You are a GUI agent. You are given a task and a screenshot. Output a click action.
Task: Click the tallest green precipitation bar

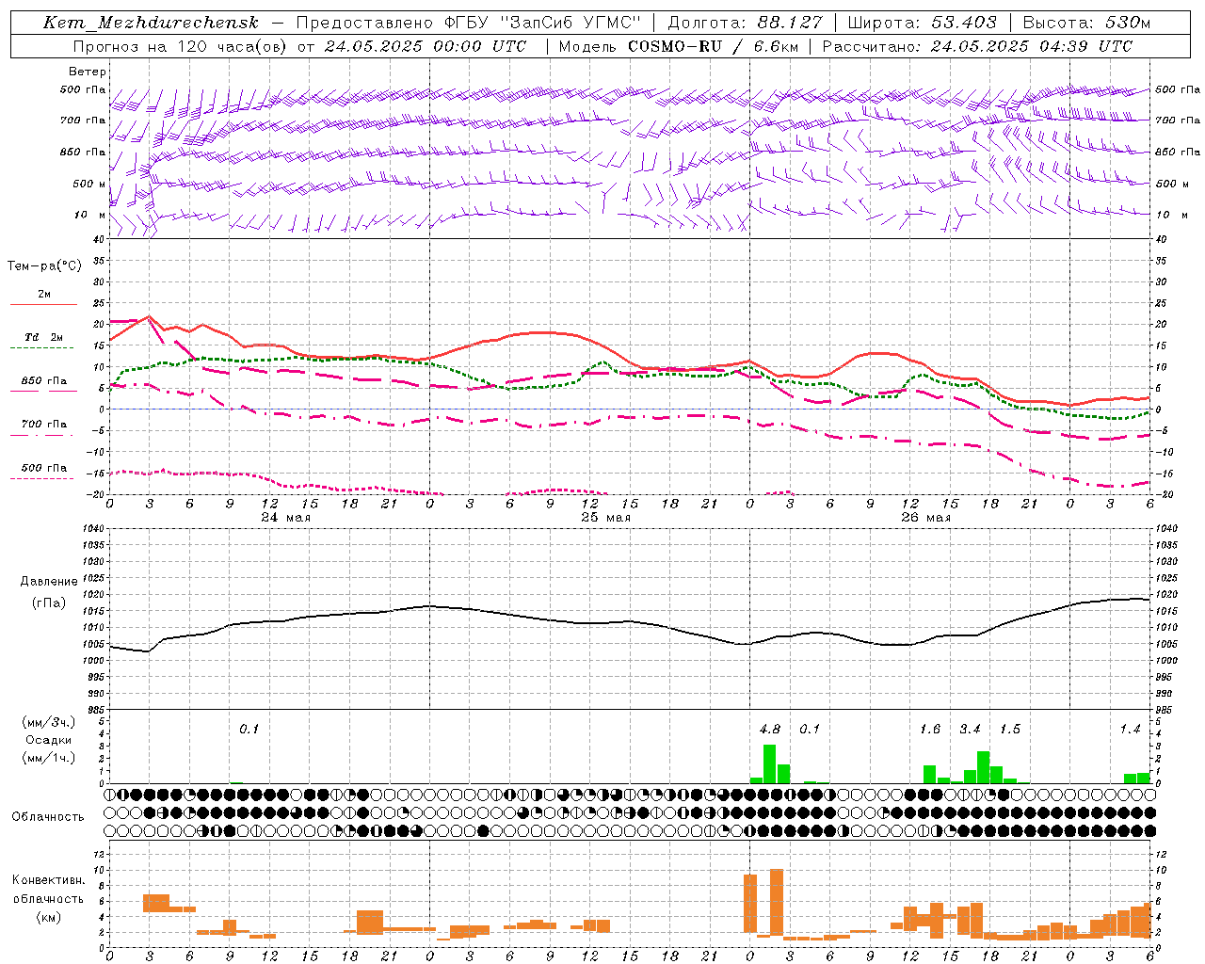[x=769, y=763]
